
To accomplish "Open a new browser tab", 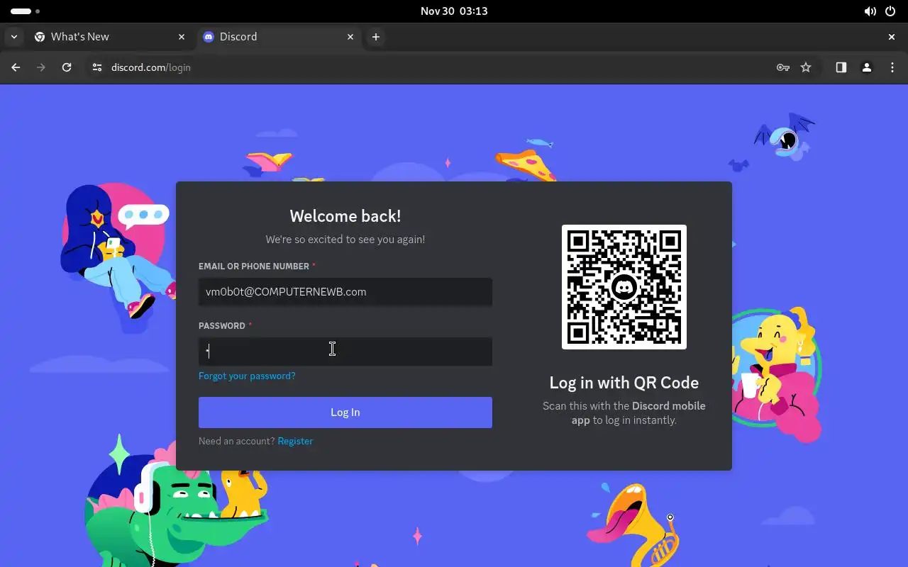I will pyautogui.click(x=376, y=37).
